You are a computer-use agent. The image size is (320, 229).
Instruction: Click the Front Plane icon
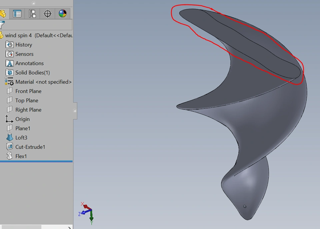10,91
